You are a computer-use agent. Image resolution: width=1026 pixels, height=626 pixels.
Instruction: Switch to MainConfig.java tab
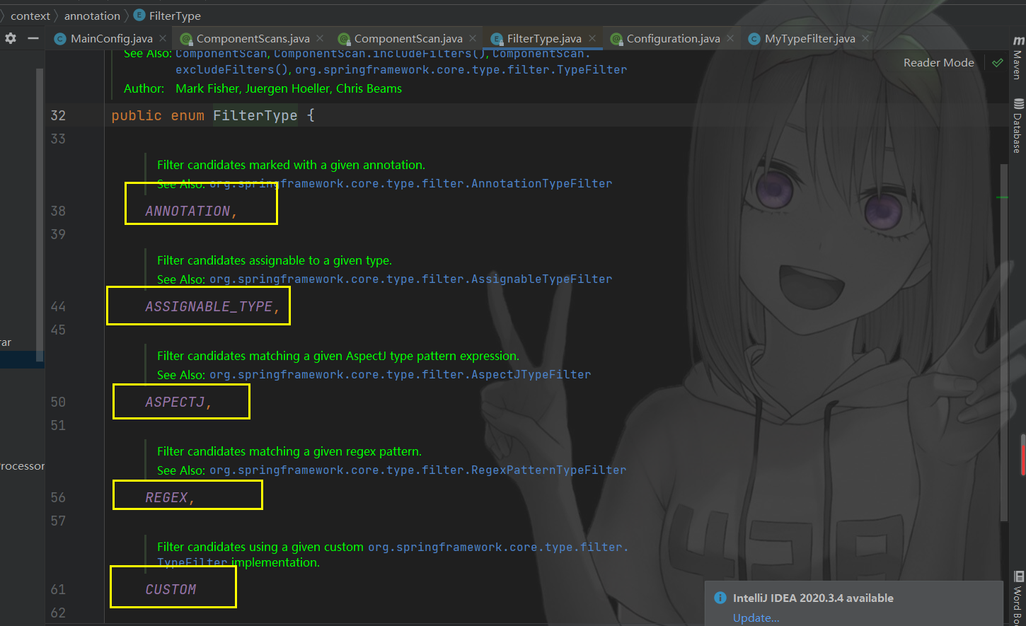(111, 38)
